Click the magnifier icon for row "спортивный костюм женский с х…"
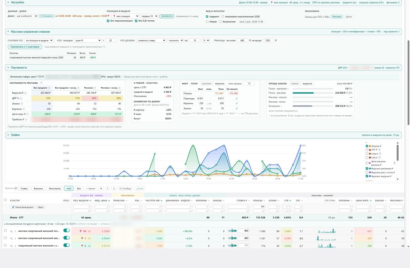The image size is (410, 268). coord(12,246)
